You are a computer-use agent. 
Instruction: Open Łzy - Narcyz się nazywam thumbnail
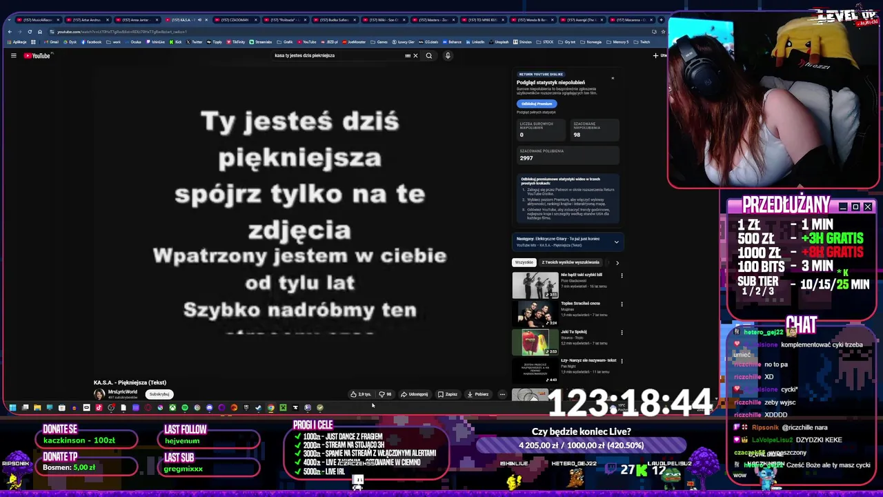535,371
